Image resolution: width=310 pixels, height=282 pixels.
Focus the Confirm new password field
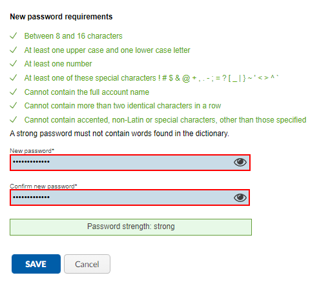(x=130, y=197)
